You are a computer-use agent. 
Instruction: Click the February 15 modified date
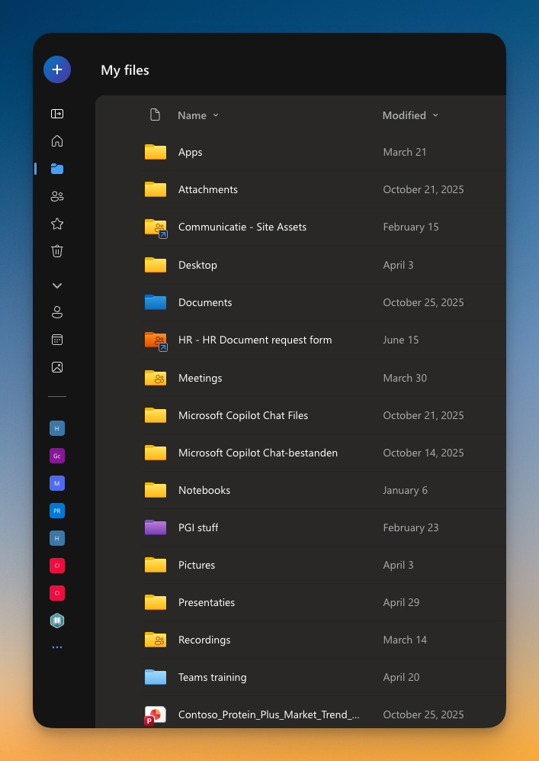[x=411, y=227]
